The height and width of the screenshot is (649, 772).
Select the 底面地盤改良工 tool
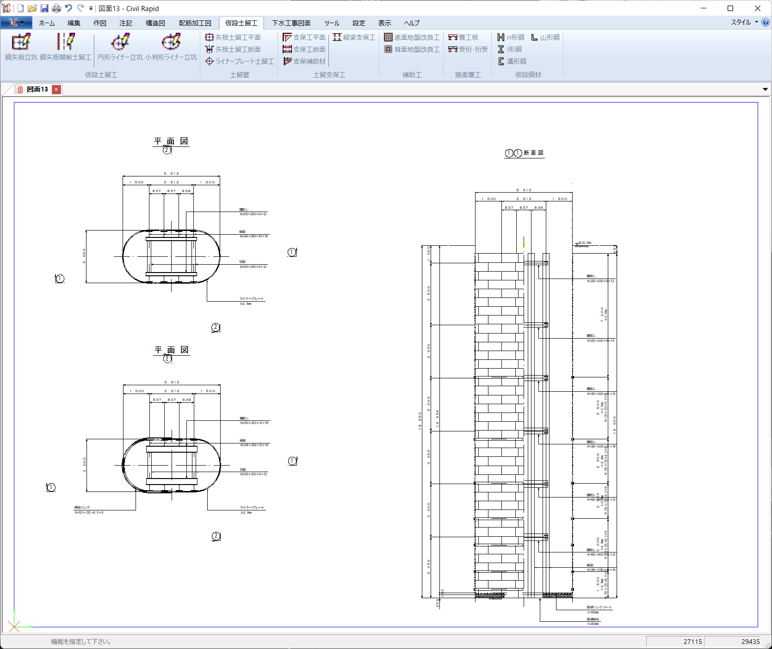(x=412, y=37)
